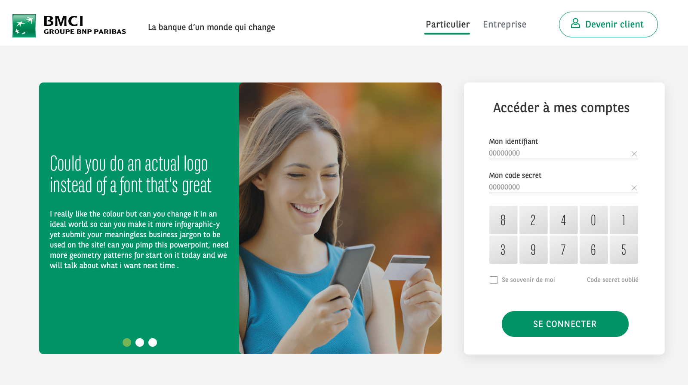Focus the Mon code secret field
The height and width of the screenshot is (385, 688).
(x=559, y=187)
